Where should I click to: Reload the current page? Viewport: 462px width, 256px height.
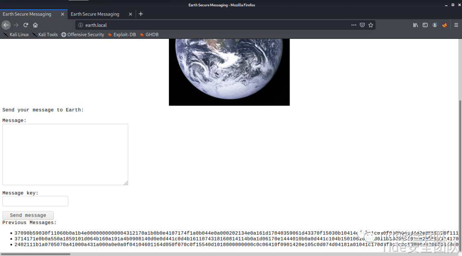tap(26, 25)
